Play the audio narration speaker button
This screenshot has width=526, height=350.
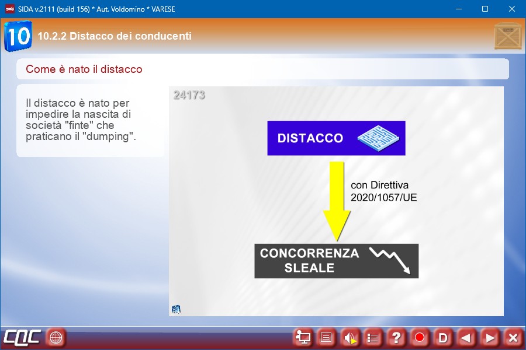[349, 337]
